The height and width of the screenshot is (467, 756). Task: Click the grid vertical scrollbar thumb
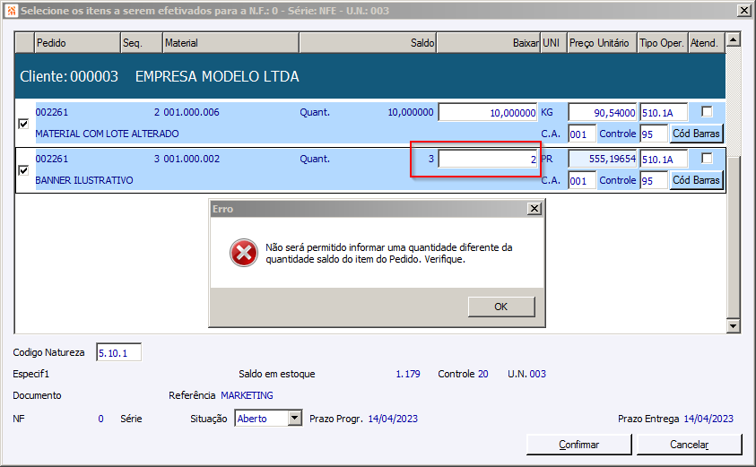733,237
